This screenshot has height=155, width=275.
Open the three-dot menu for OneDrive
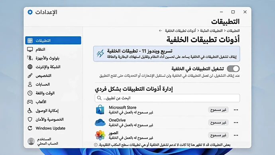coord(236,123)
